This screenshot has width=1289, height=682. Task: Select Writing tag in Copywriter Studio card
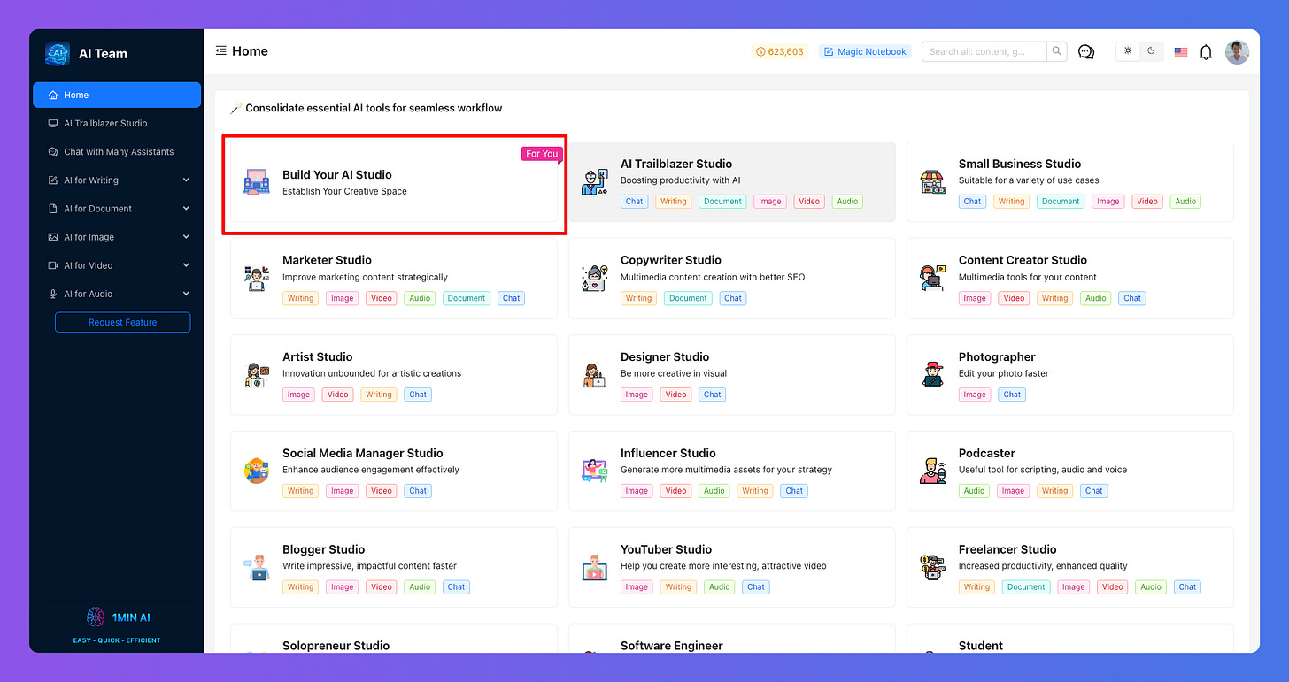coord(638,298)
